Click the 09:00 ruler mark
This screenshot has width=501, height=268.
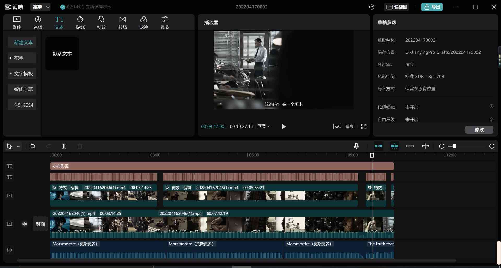pos(352,155)
